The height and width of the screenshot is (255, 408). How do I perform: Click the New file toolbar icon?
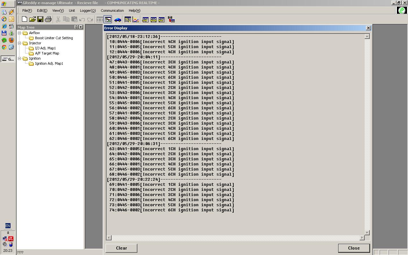[x=25, y=19]
